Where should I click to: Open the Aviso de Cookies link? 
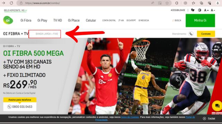point(130,117)
